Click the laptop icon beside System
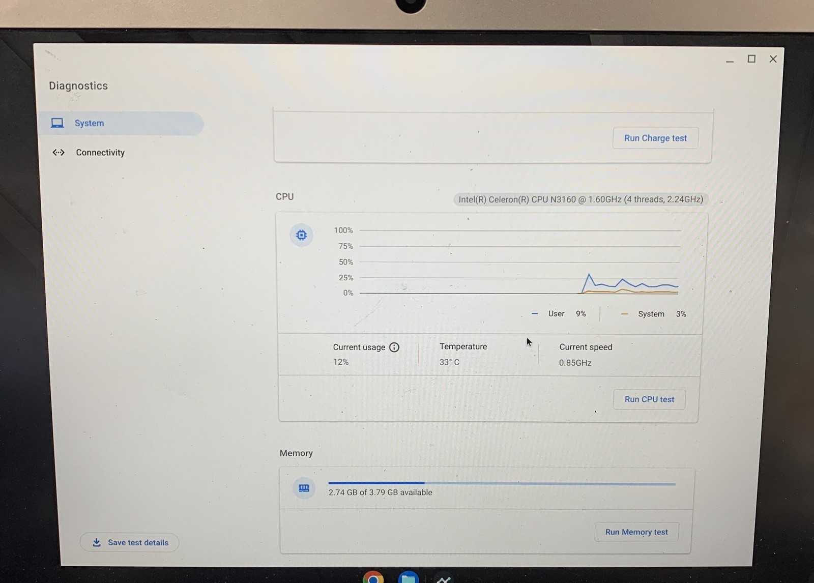The image size is (814, 583). pos(57,123)
